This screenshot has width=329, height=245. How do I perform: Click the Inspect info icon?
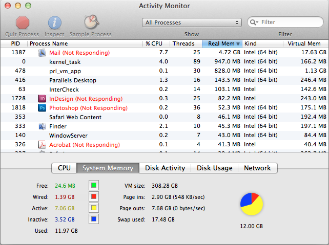click(x=54, y=23)
